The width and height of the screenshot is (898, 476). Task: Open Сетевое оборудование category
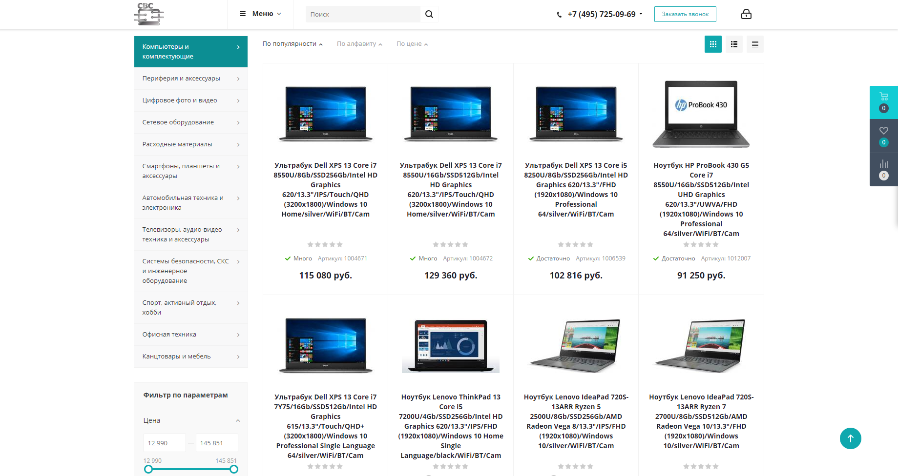click(x=191, y=122)
